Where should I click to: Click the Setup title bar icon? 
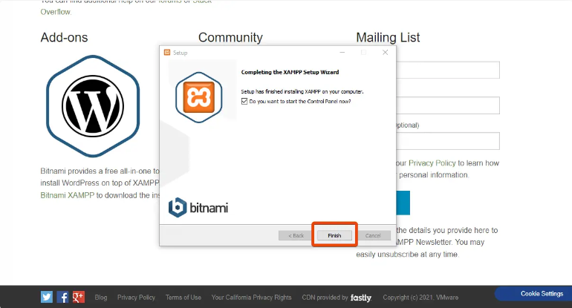tap(166, 53)
